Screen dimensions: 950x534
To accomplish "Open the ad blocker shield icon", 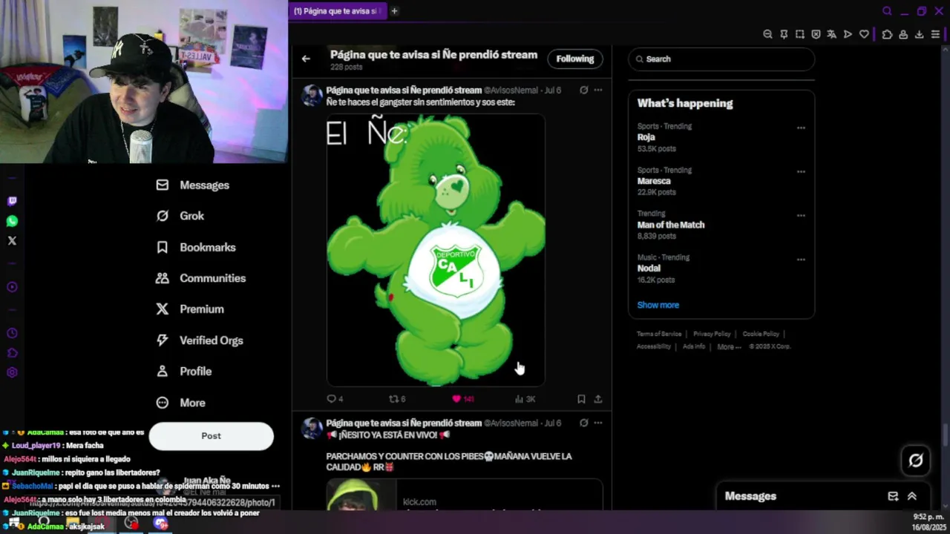I will click(x=816, y=34).
